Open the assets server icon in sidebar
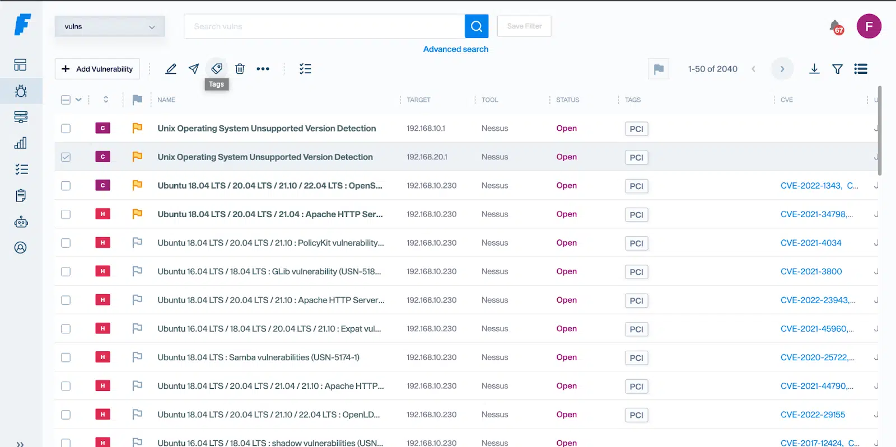Viewport: 896px width, 447px height. (x=21, y=117)
